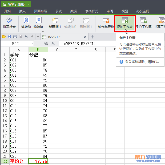Screen dimensions: 165x165
Task: Click the 编辑批注 edit comment icon
Action: click(x=71, y=23)
